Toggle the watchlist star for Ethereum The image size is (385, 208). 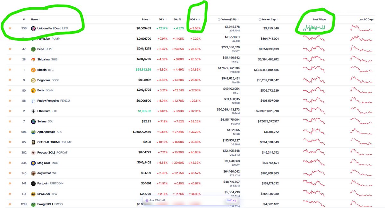coord(10,111)
